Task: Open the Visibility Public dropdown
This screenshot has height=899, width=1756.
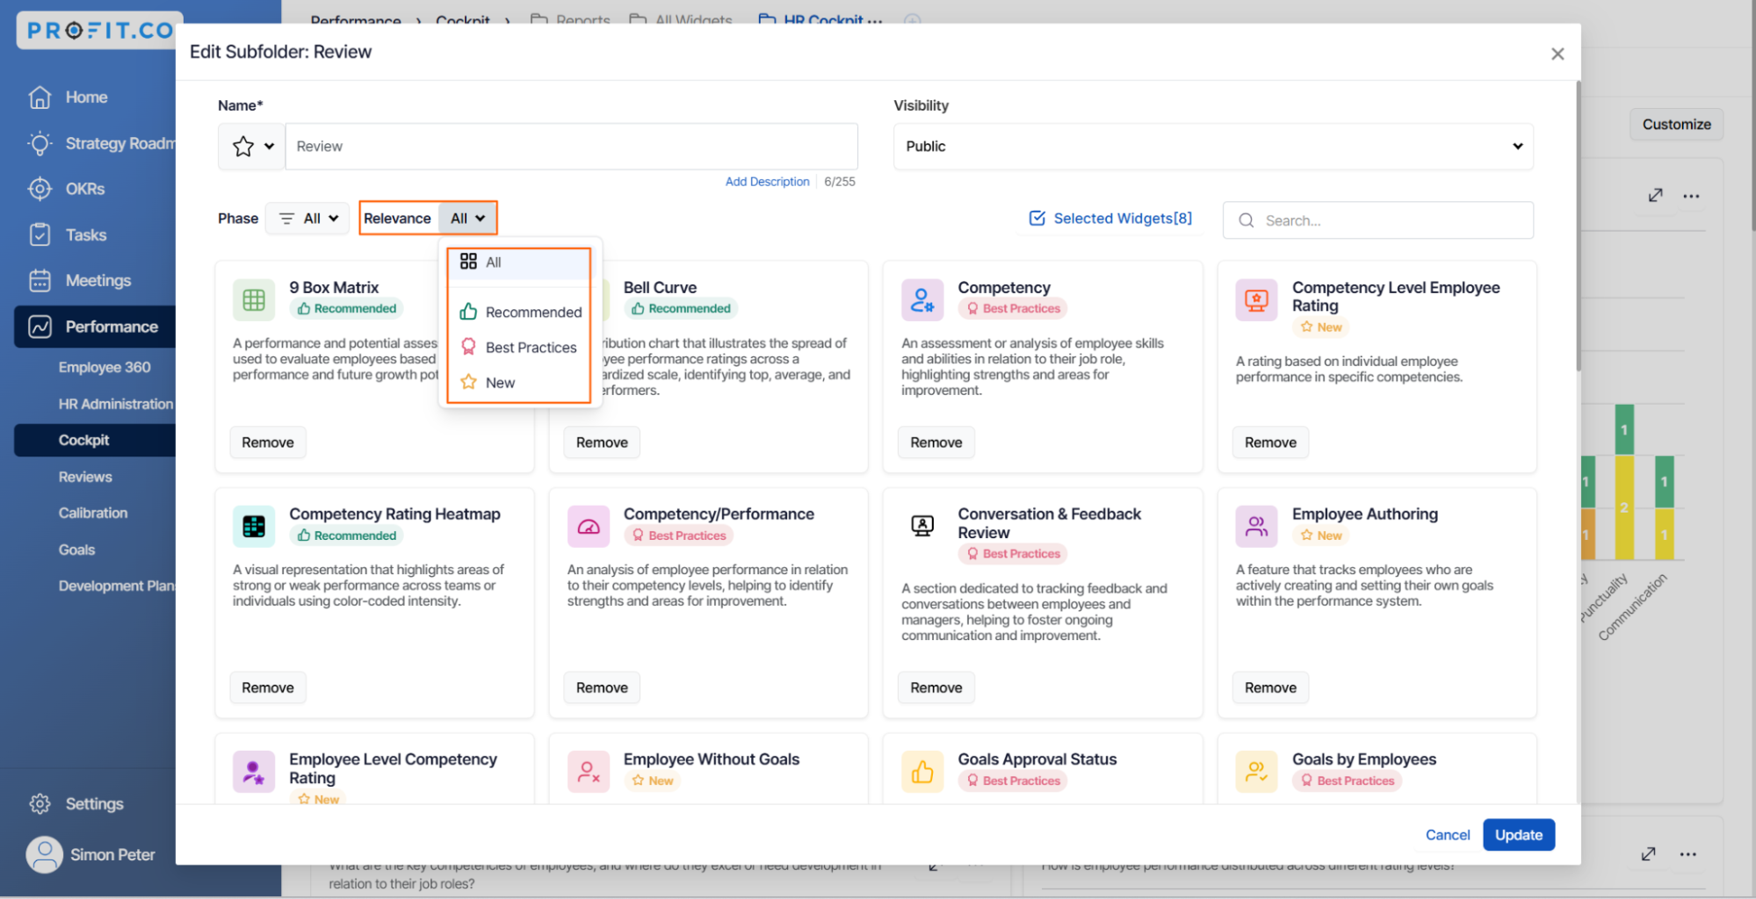Action: pyautogui.click(x=1213, y=147)
